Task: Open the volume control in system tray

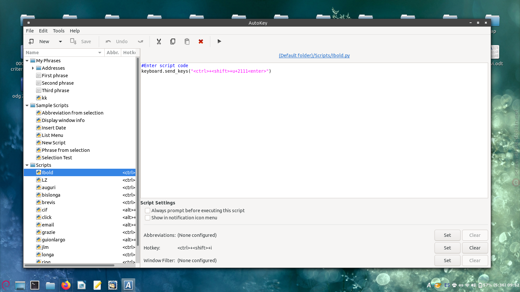Action: (473, 285)
